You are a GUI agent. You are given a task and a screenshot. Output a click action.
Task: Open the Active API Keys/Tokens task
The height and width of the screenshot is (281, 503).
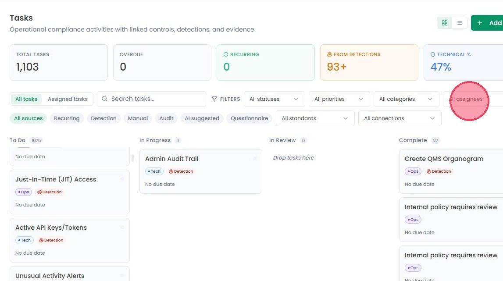coord(70,240)
